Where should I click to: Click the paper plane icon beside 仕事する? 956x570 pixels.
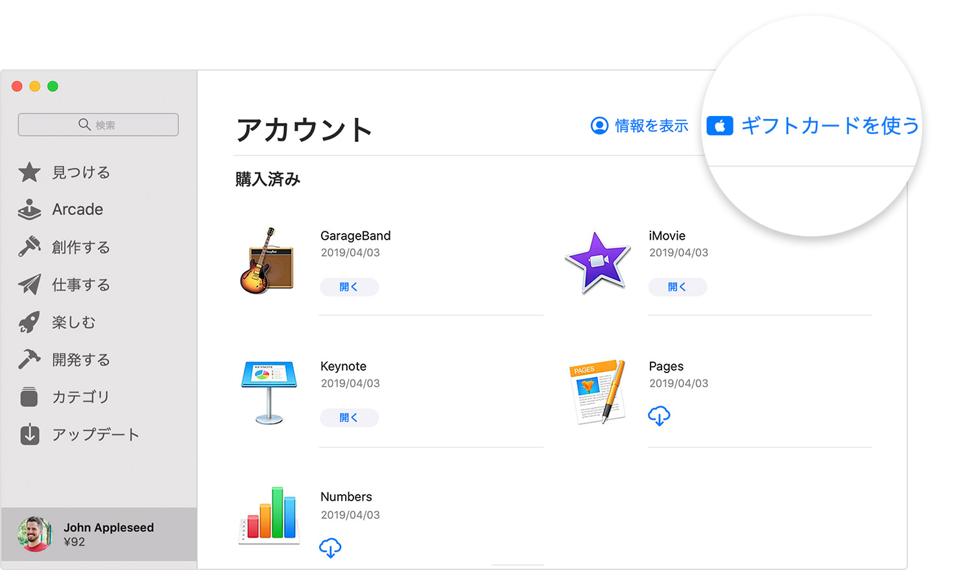tap(29, 284)
